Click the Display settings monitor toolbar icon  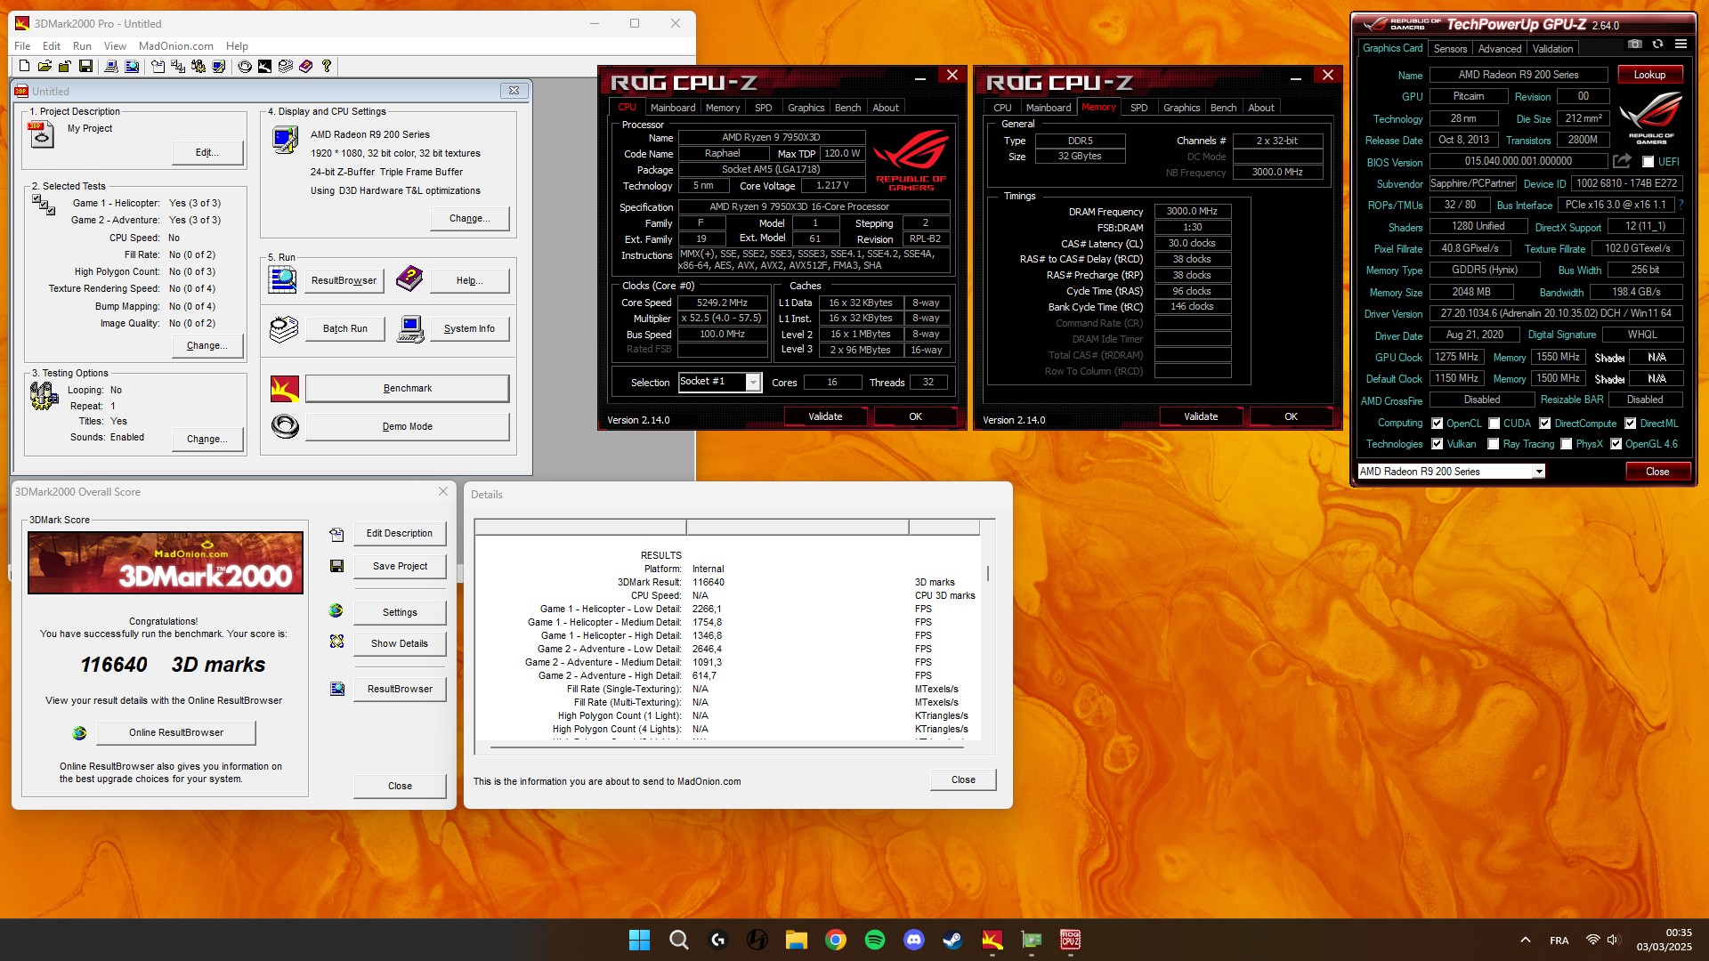coord(219,66)
